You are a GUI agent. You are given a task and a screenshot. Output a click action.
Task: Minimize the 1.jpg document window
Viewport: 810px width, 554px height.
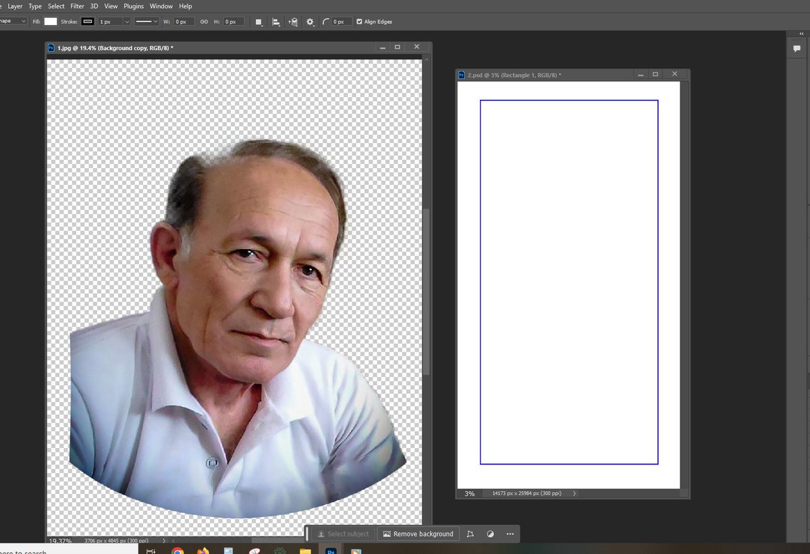[x=383, y=47]
